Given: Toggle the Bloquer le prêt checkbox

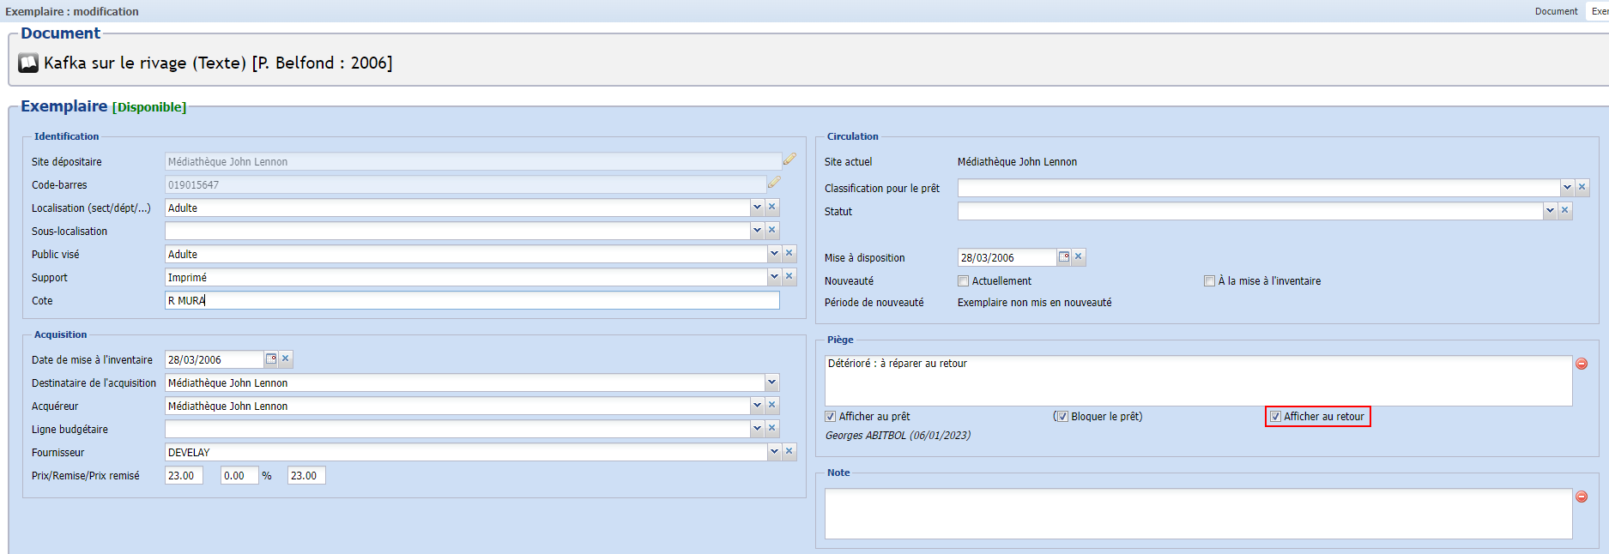Looking at the screenshot, I should click(1062, 417).
